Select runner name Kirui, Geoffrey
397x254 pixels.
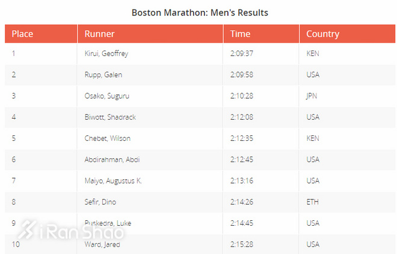[x=106, y=54]
